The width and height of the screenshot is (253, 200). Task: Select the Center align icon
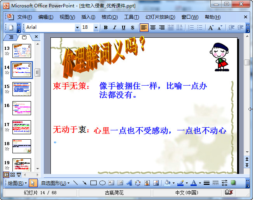click(x=153, y=28)
